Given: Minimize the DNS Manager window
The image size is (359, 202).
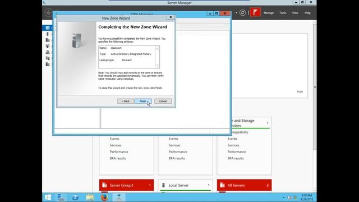Looking at the screenshot, I should coord(210,13).
